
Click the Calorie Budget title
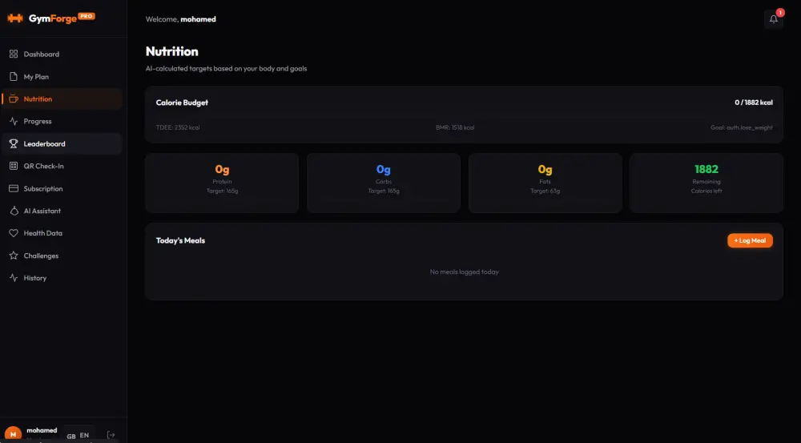(182, 103)
